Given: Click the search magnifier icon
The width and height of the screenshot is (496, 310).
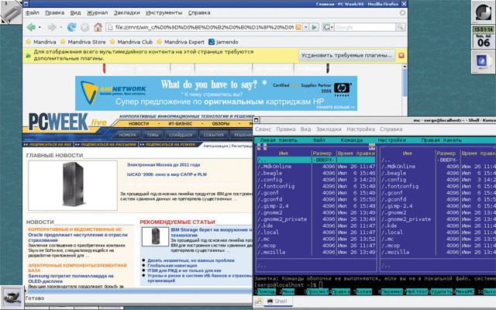Looking at the screenshot, I should pos(400,27).
